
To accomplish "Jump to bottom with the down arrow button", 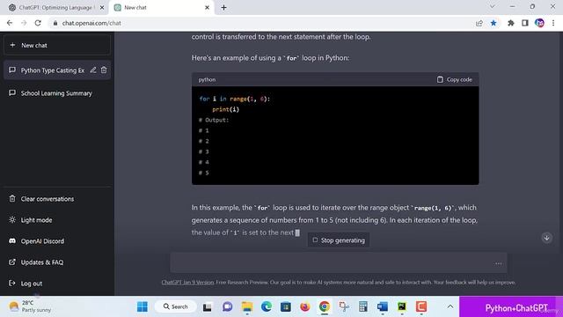I will point(546,238).
